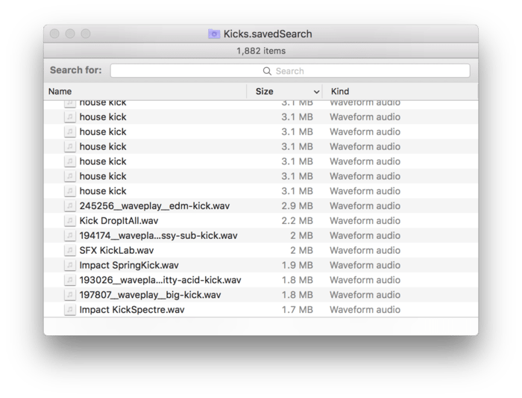Click the Search input field

(x=290, y=71)
